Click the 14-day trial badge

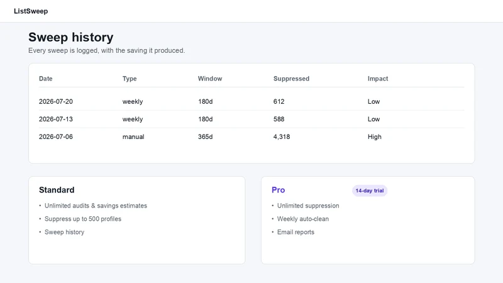370,191
